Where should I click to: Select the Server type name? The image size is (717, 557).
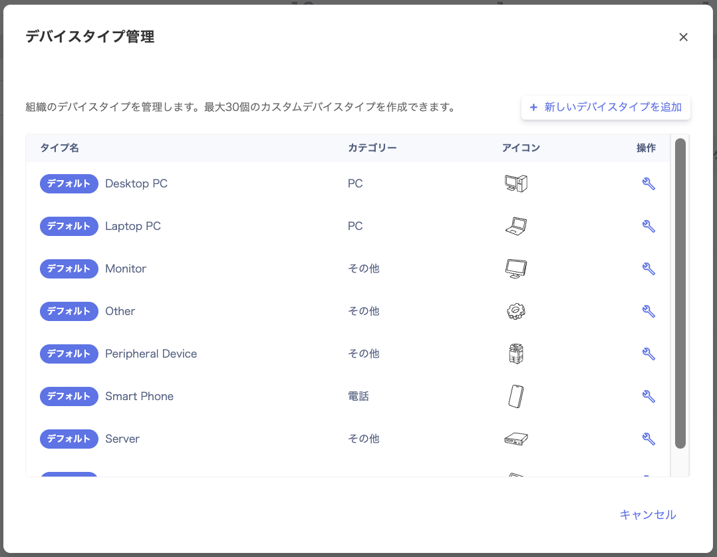coord(122,439)
